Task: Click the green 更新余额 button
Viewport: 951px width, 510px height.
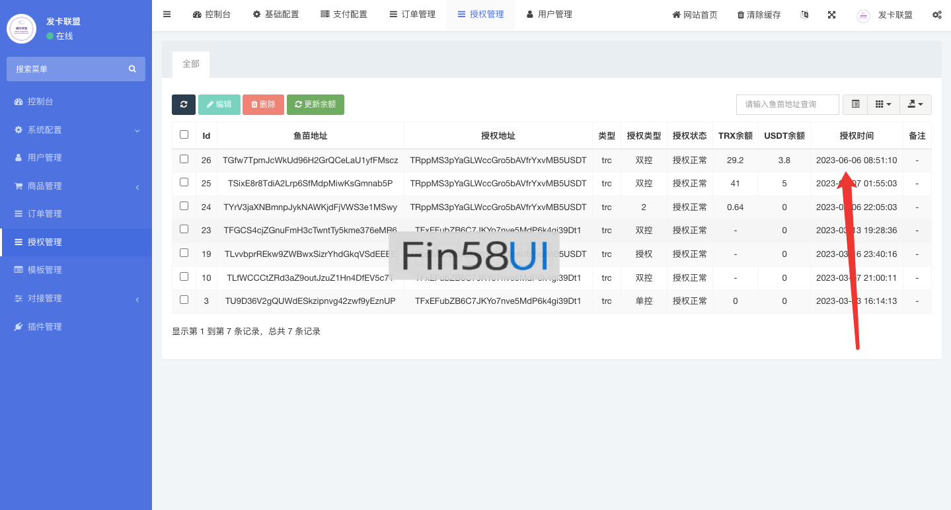Action: (x=315, y=104)
